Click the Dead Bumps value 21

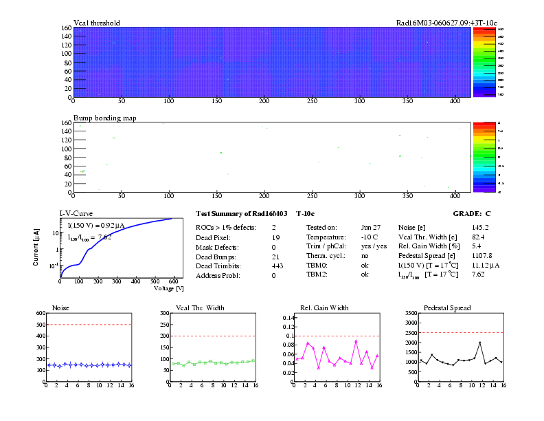pos(275,256)
